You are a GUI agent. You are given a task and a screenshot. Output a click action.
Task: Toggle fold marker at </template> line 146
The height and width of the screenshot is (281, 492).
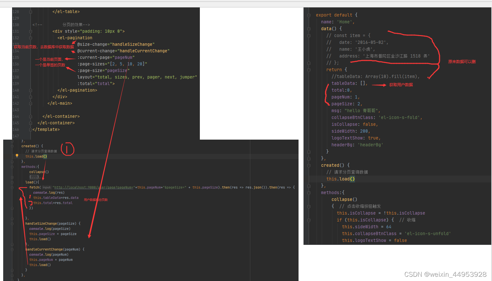pos(31,129)
